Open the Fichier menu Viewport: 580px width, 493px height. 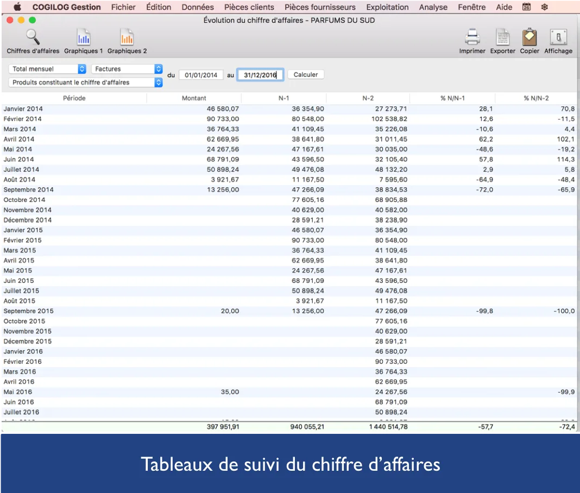(123, 7)
